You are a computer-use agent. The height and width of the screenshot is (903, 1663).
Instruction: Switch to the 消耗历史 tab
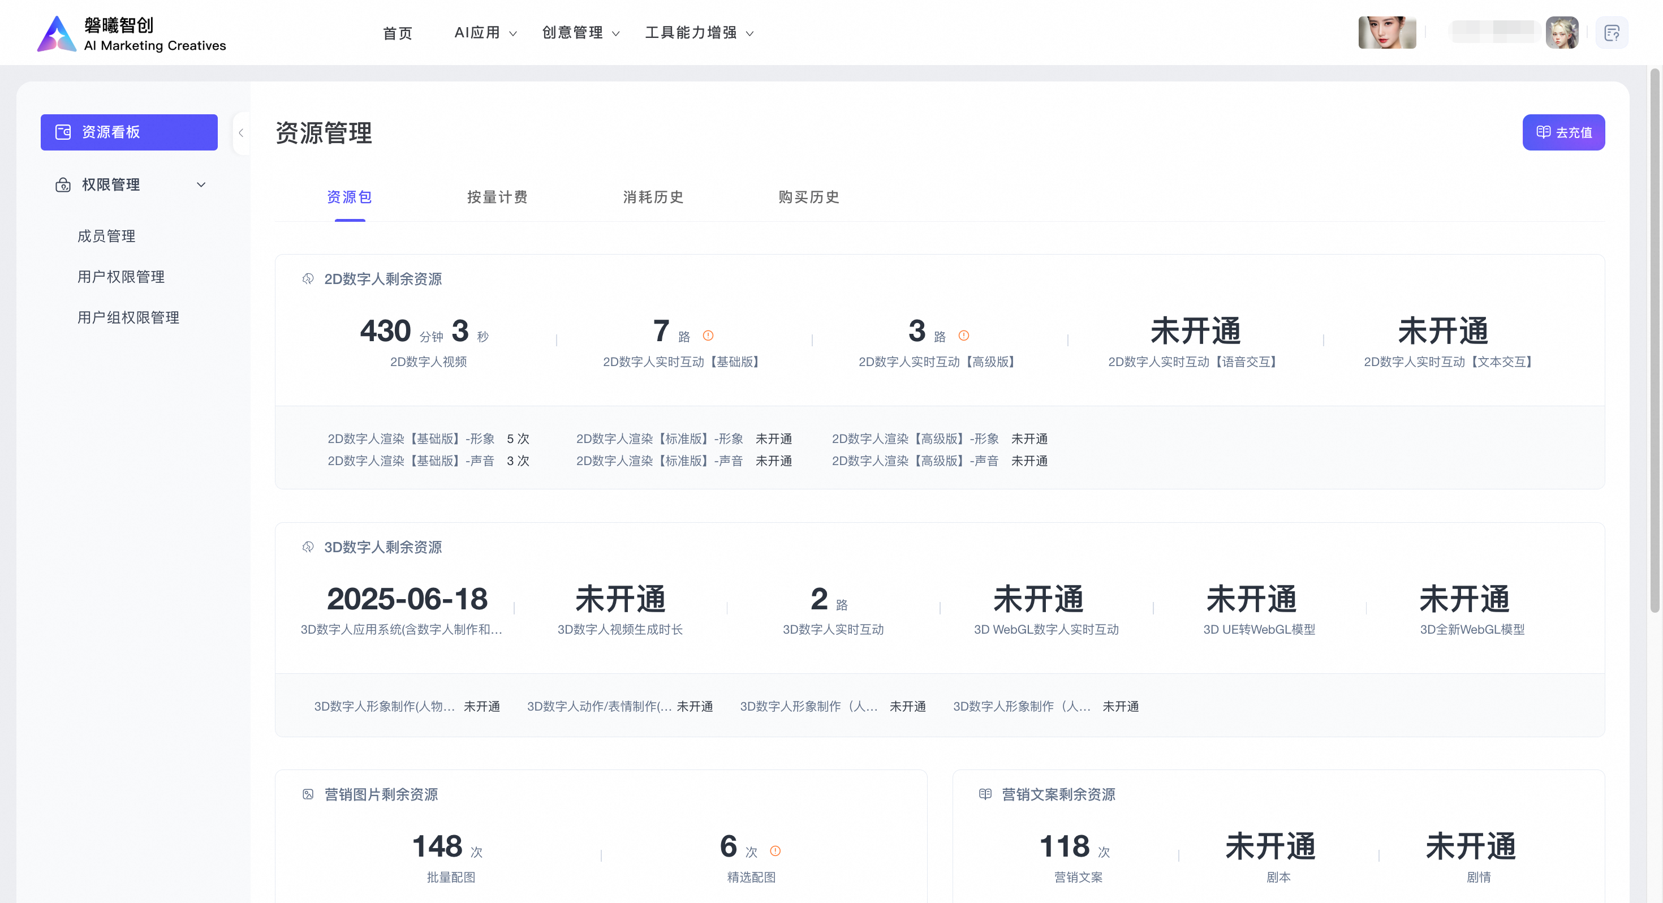[x=653, y=197]
